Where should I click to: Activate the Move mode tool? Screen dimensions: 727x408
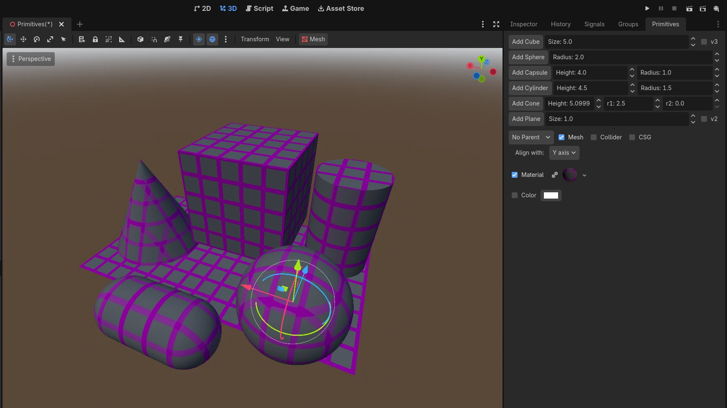(x=23, y=39)
